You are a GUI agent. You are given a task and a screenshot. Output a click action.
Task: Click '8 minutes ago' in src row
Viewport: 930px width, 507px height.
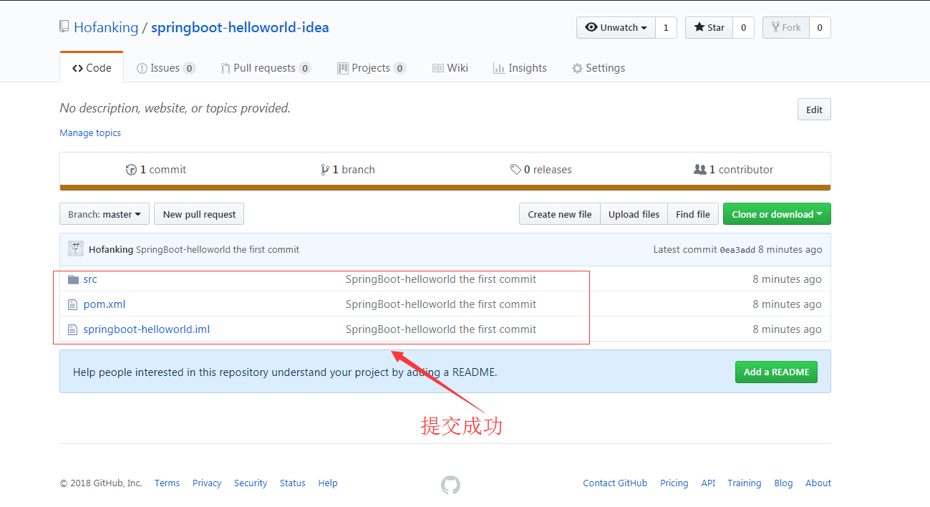point(787,279)
